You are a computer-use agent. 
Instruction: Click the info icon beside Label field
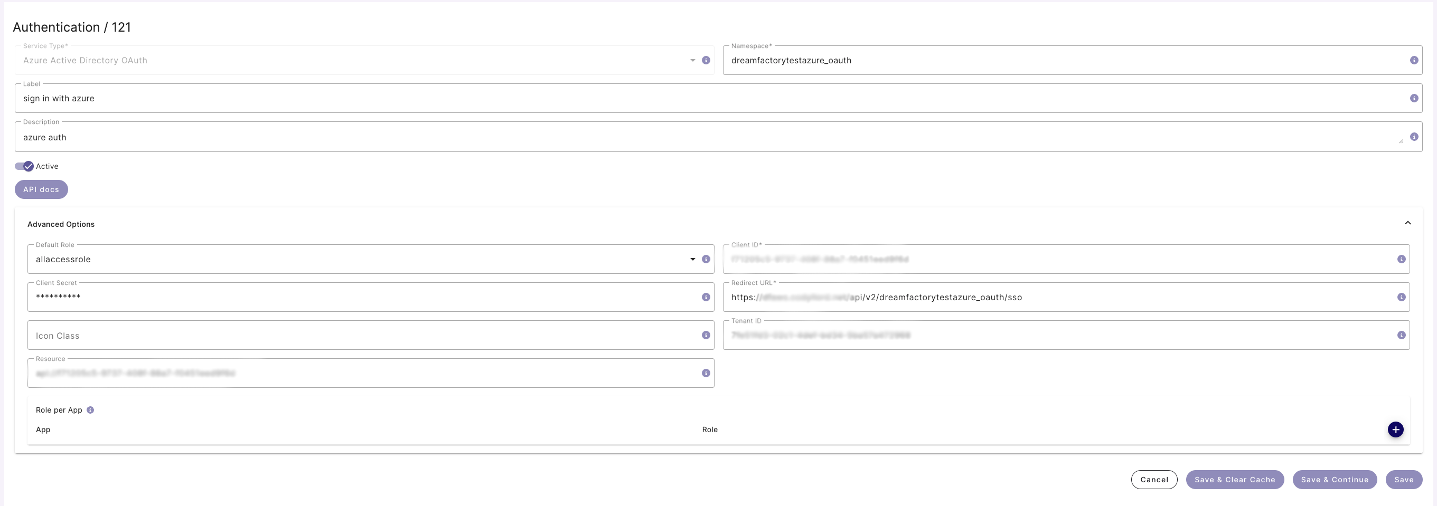[1415, 98]
